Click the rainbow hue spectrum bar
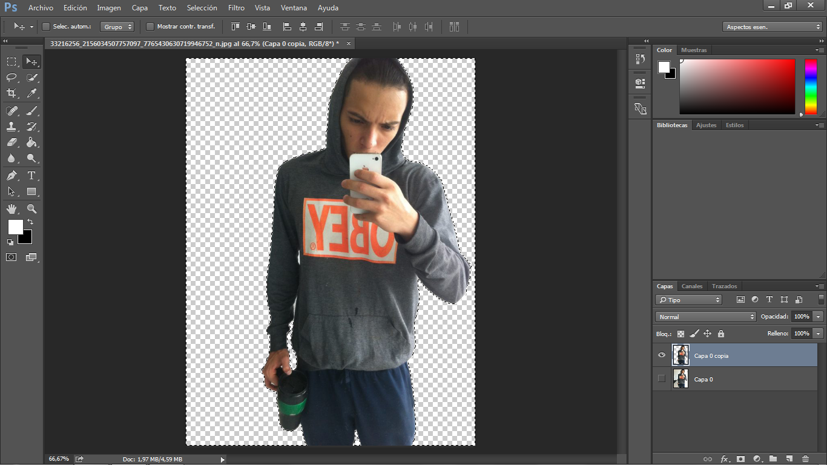The width and height of the screenshot is (827, 465). click(810, 87)
